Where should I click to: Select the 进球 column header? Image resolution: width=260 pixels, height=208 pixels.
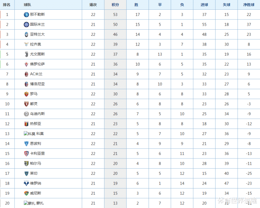coord(204,5)
